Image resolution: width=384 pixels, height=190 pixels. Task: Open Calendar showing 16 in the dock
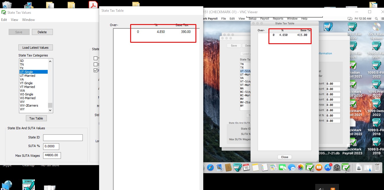(246, 167)
